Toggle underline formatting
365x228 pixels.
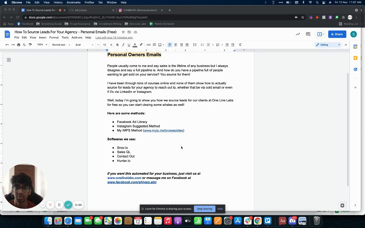point(129,45)
